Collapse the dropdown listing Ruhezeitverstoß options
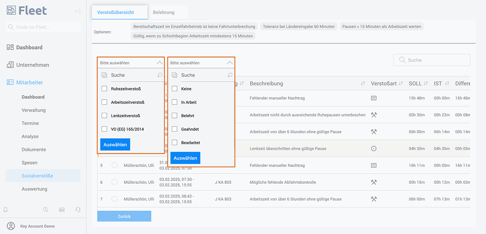The image size is (486, 234). click(x=160, y=63)
